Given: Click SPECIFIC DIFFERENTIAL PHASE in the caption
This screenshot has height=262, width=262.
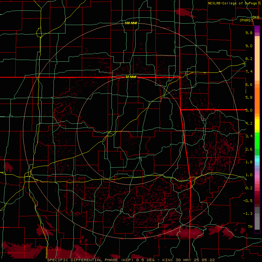Looking at the screenshot, I should point(83,260).
